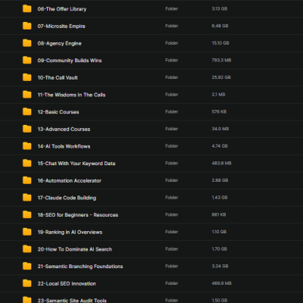Select the "10-The Call Vault" name

point(58,78)
